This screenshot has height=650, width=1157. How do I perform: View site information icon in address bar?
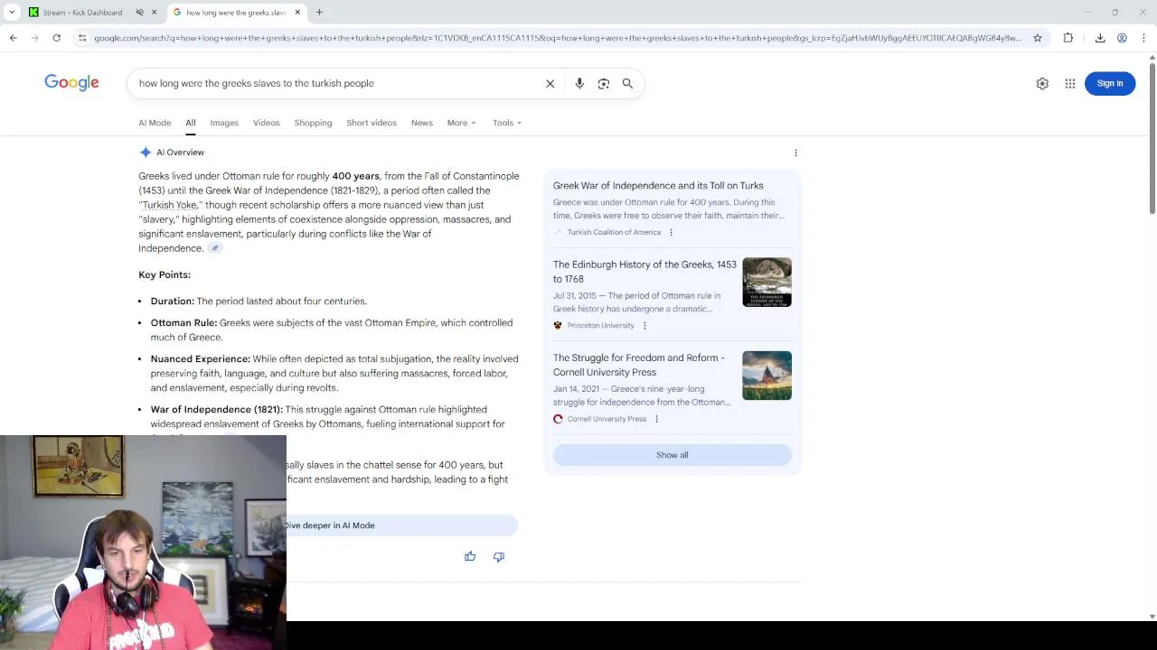82,38
